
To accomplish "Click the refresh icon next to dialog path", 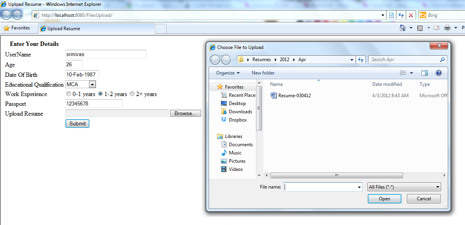I will tap(361, 60).
